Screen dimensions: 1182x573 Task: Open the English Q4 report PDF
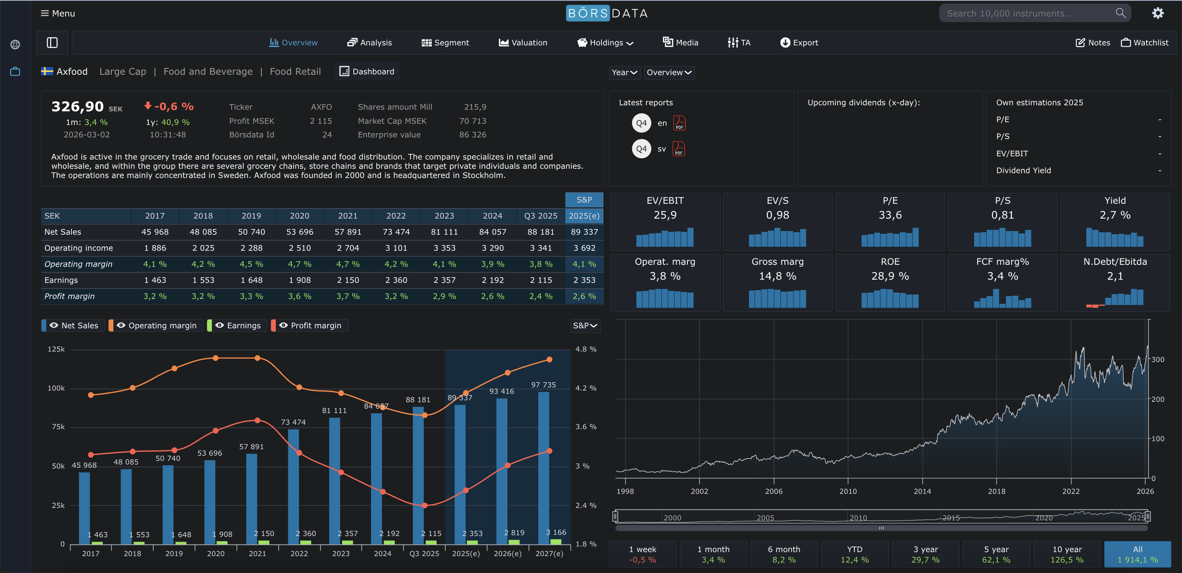(x=679, y=123)
